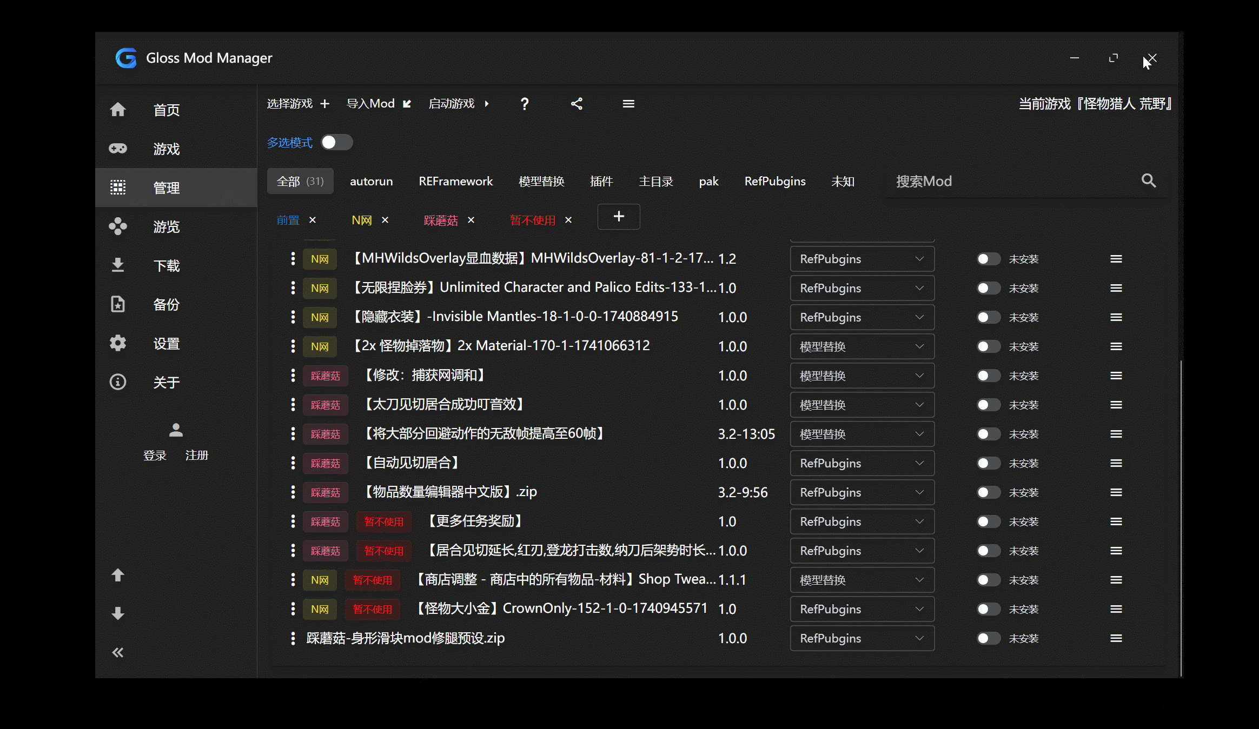Image resolution: width=1259 pixels, height=729 pixels.
Task: Click the search magnifier icon
Action: [1149, 180]
